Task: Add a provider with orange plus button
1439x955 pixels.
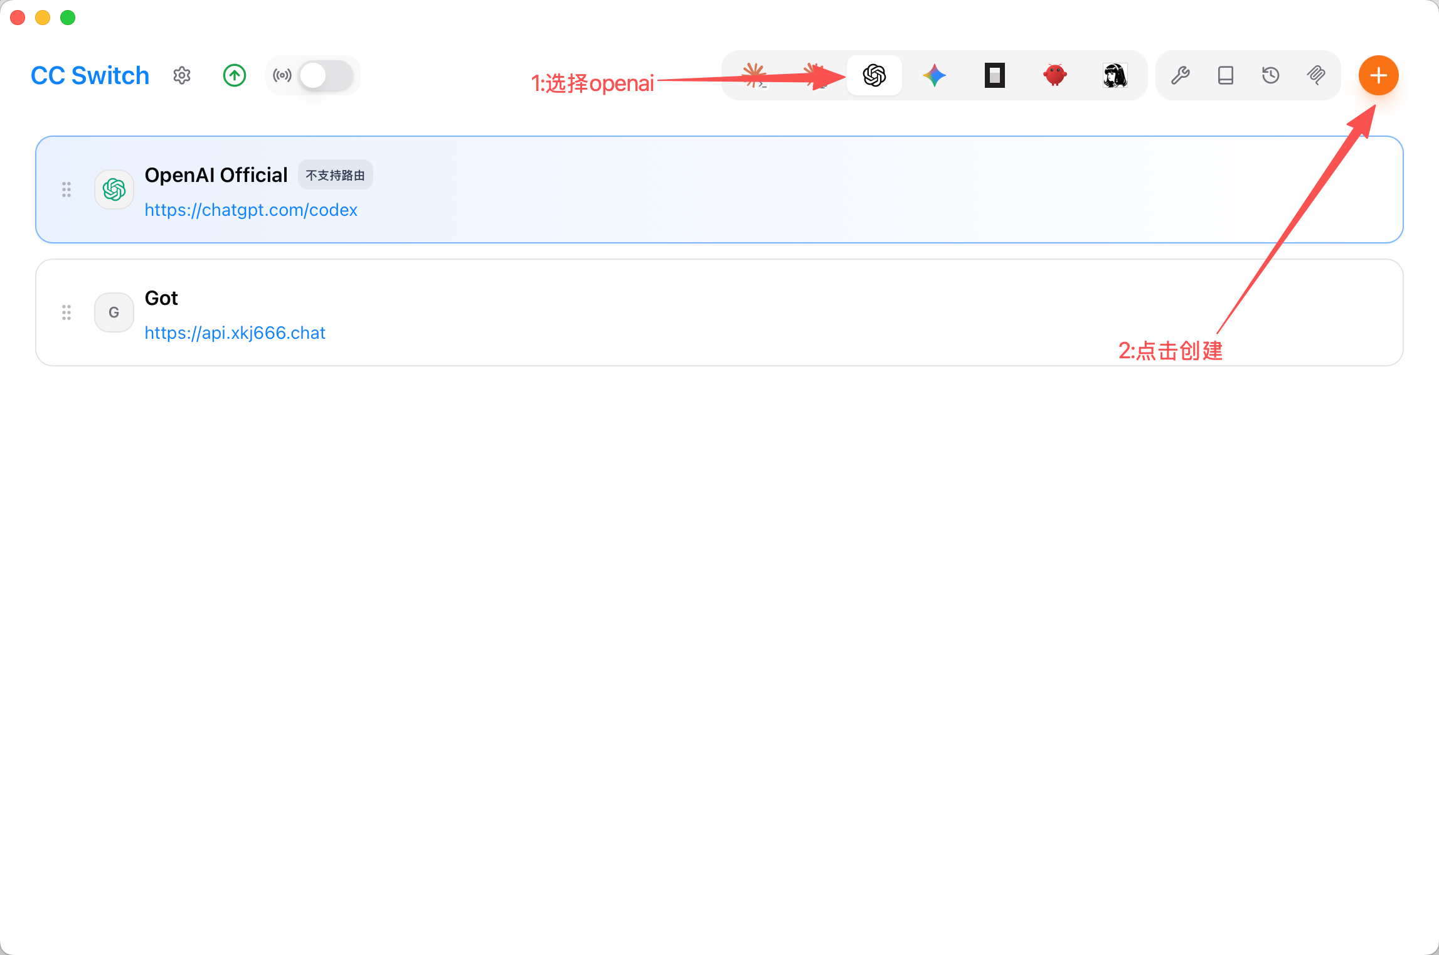Action: 1379,75
